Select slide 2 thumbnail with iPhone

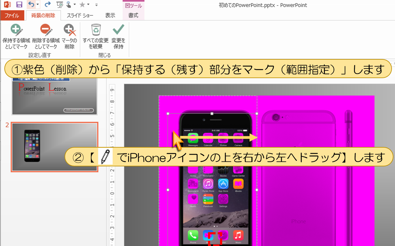(x=55, y=147)
